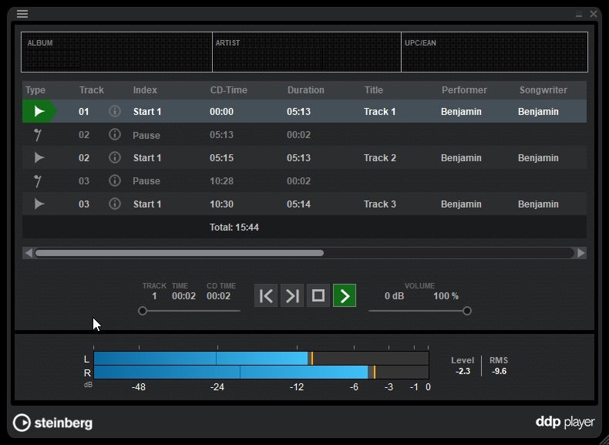The width and height of the screenshot is (609, 445).
Task: Select the Track 2 title cell
Action: 380,158
